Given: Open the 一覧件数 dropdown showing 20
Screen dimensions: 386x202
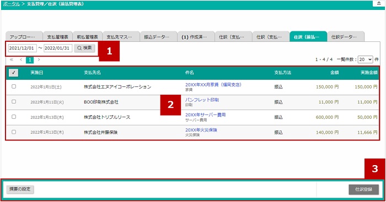Looking at the screenshot, I should point(365,59).
